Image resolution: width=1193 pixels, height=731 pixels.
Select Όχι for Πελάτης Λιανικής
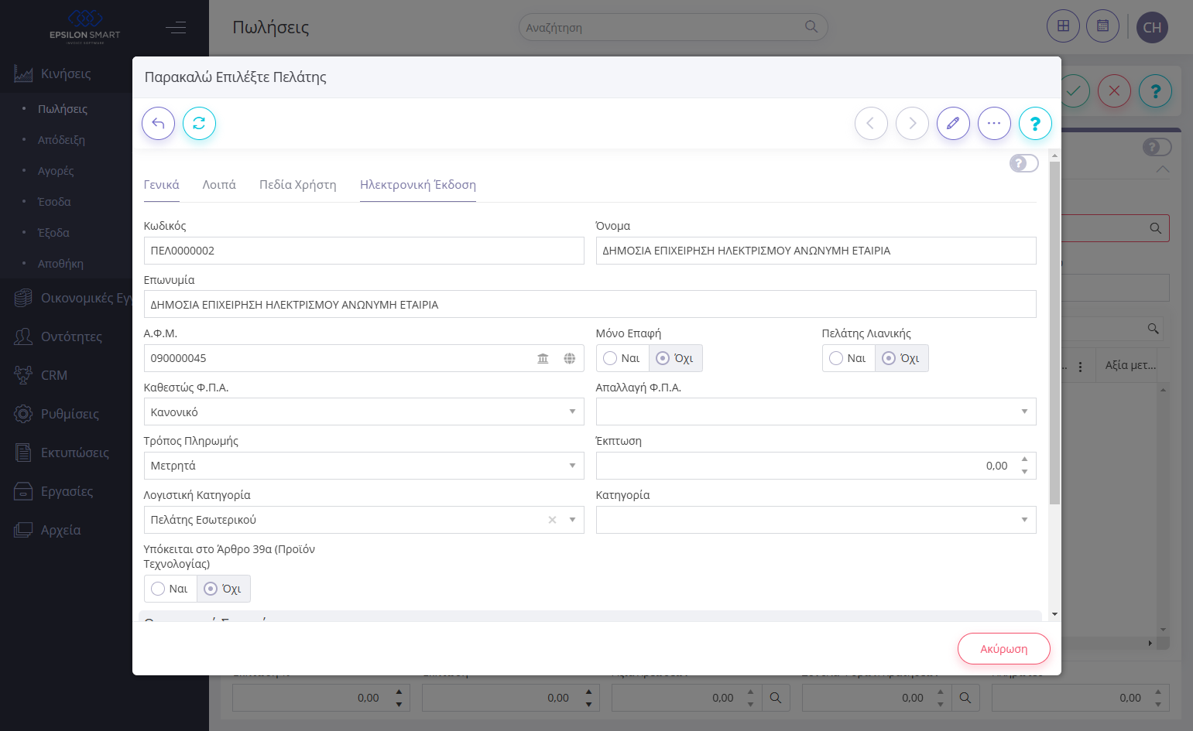[901, 358]
